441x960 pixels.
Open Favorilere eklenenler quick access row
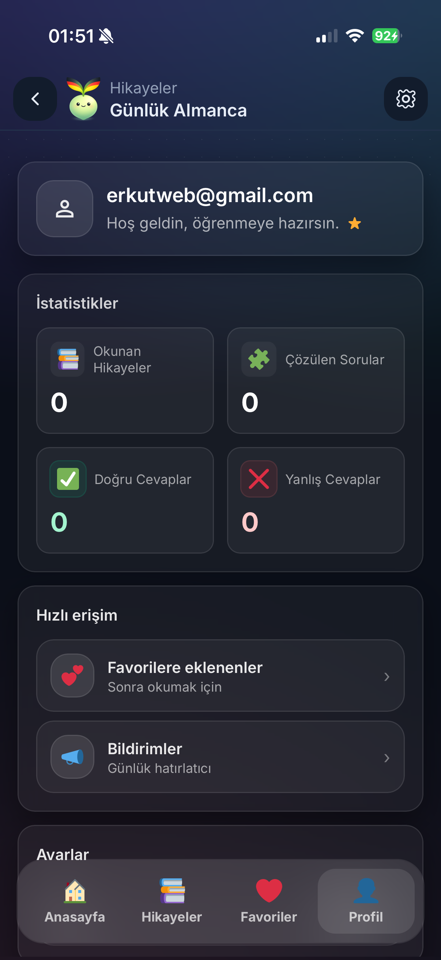(219, 675)
